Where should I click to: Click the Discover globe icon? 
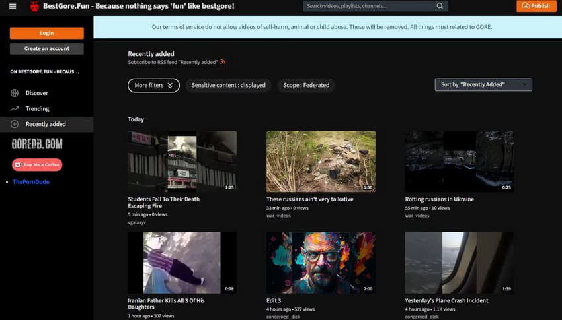(15, 93)
